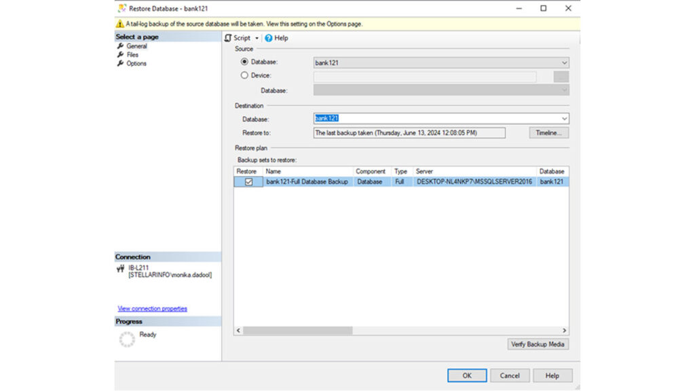
Task: Click the Server column header
Action: (474, 172)
